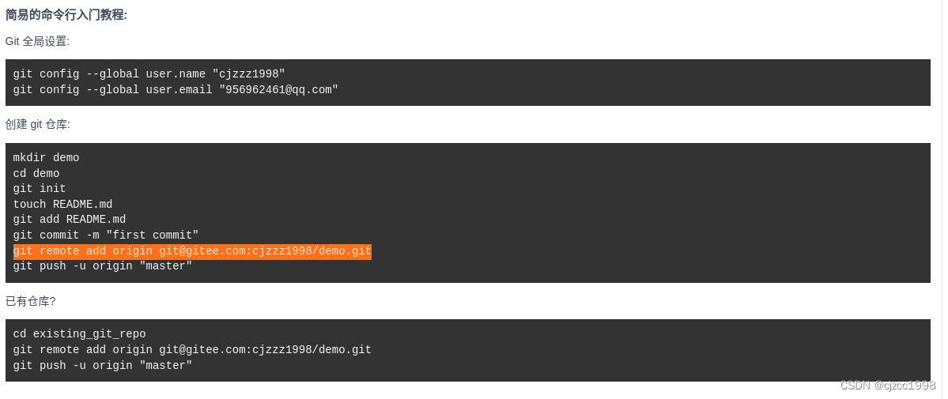Click the git remote add line in the existing-repo block
This screenshot has width=948, height=399.
pos(192,350)
